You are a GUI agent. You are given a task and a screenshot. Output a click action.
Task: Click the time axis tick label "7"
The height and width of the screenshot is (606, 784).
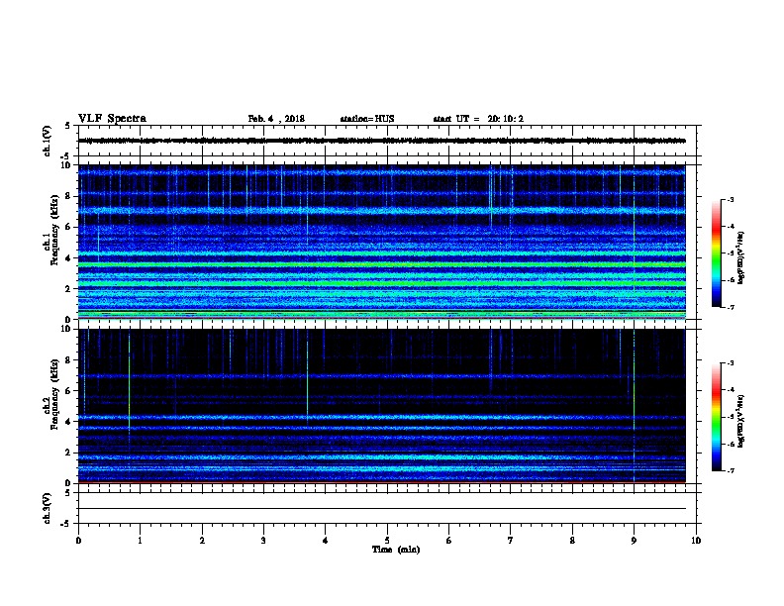[x=511, y=540]
